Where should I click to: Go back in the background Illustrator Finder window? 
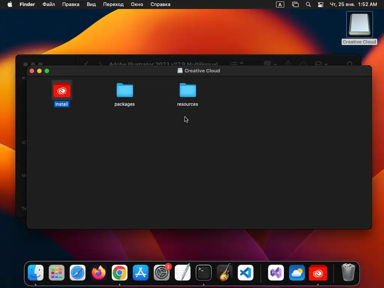click(86, 64)
